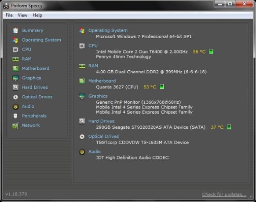Click the CPU heading in main panel

[93, 46]
